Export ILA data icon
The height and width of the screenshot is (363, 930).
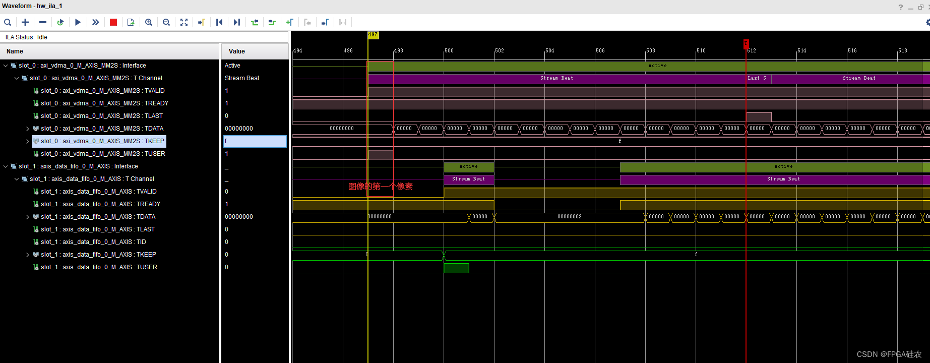coord(131,22)
